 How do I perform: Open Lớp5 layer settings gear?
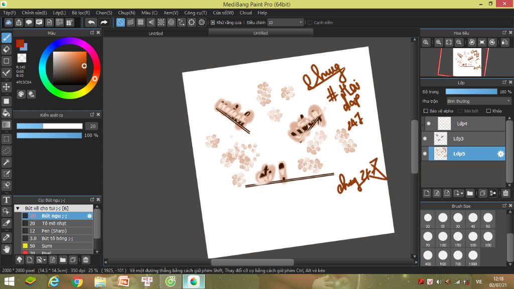500,154
